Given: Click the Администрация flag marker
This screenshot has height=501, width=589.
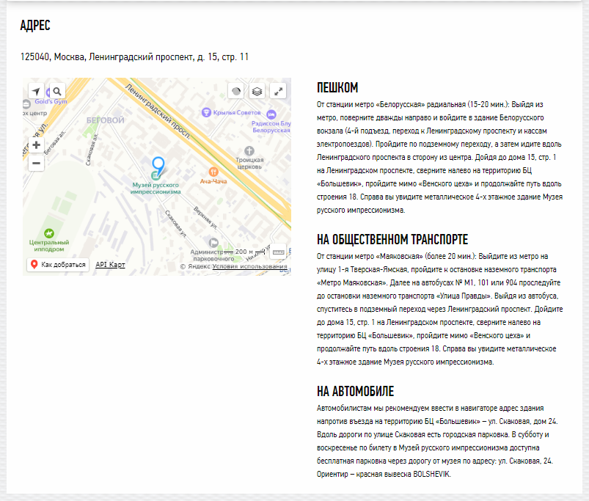Looking at the screenshot, I should [213, 242].
